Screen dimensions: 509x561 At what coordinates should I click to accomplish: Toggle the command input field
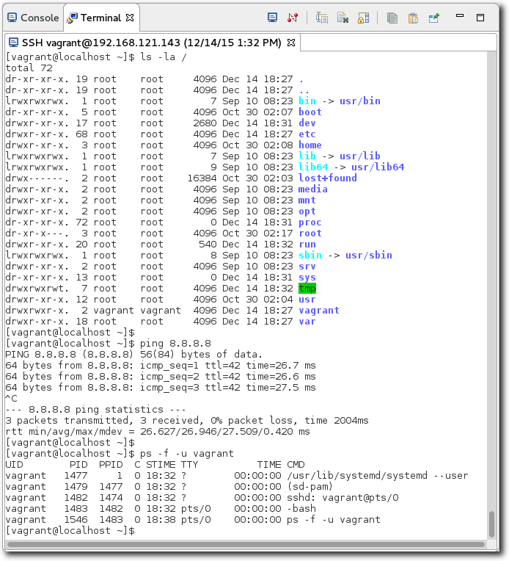tap(322, 18)
